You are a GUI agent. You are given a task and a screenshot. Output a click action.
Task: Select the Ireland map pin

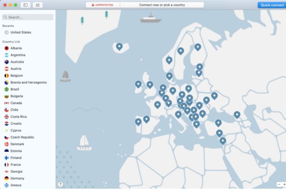tap(138, 84)
